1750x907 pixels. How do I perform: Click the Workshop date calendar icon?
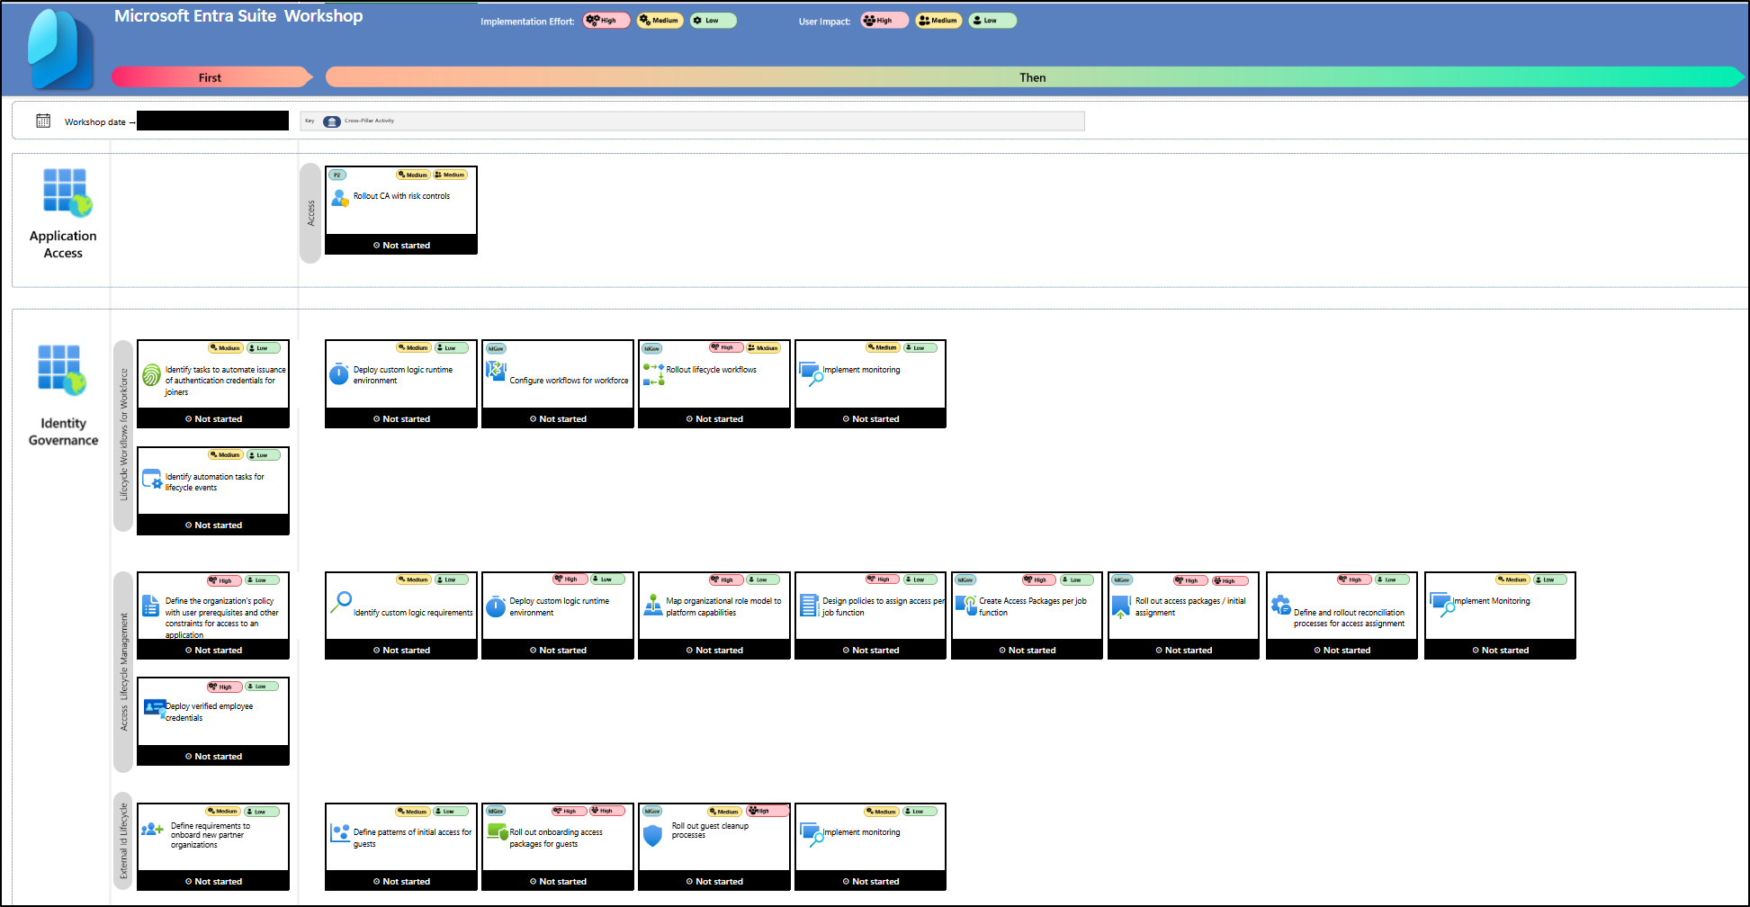(x=43, y=121)
